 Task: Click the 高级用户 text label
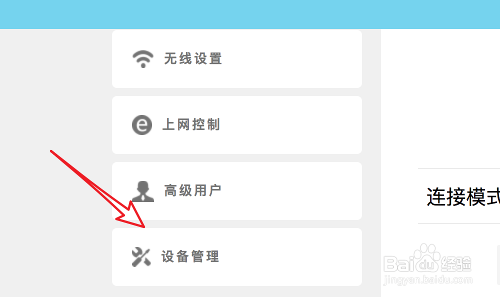pyautogui.click(x=192, y=191)
